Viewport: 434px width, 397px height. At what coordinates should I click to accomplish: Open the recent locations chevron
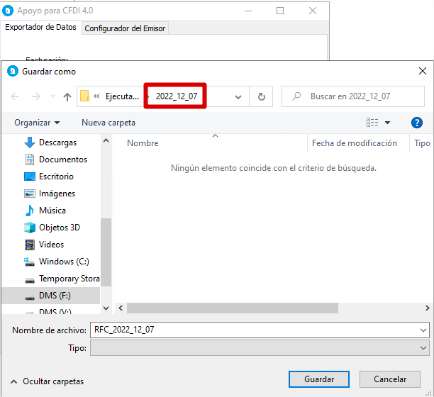52,96
